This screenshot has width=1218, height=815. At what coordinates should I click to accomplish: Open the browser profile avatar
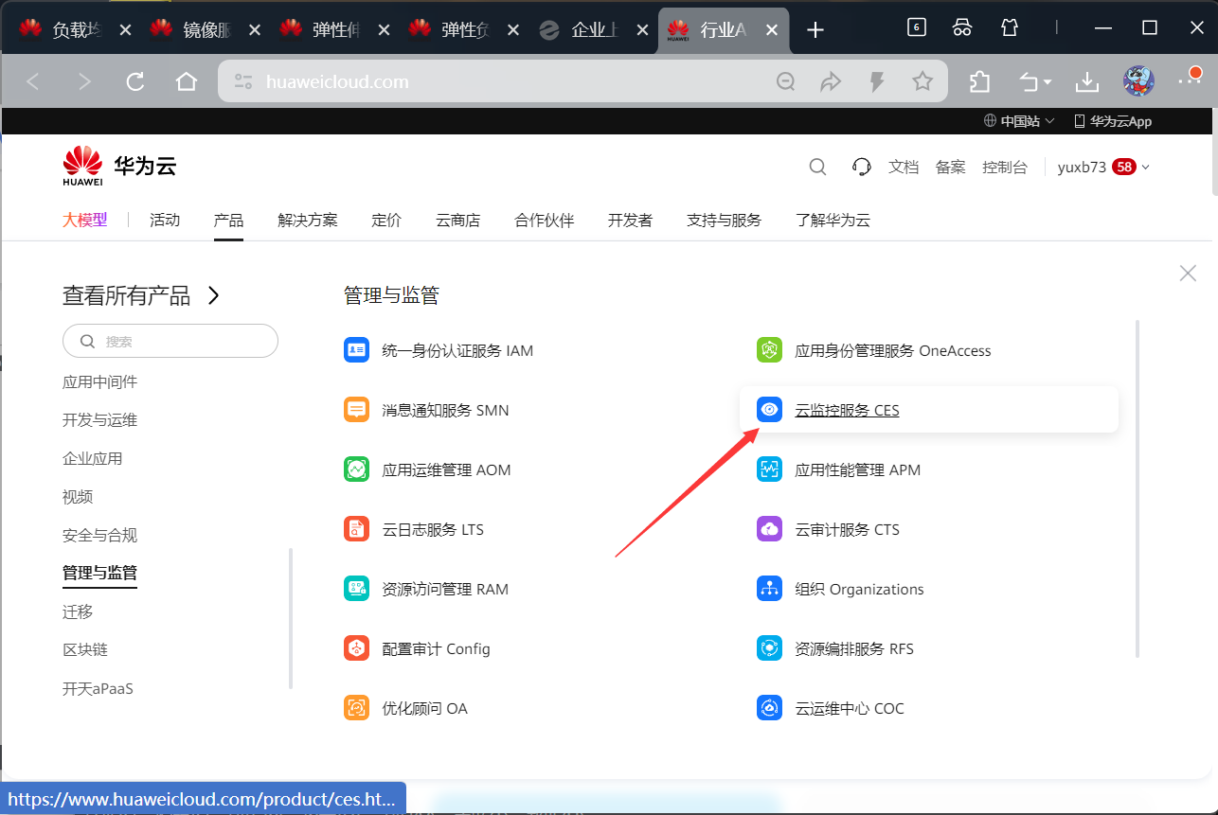[1138, 81]
